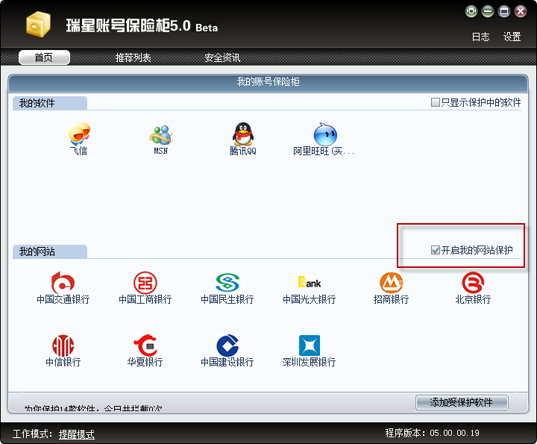The height and width of the screenshot is (444, 537).
Task: Open the 招商银行 website icon
Action: tap(391, 284)
